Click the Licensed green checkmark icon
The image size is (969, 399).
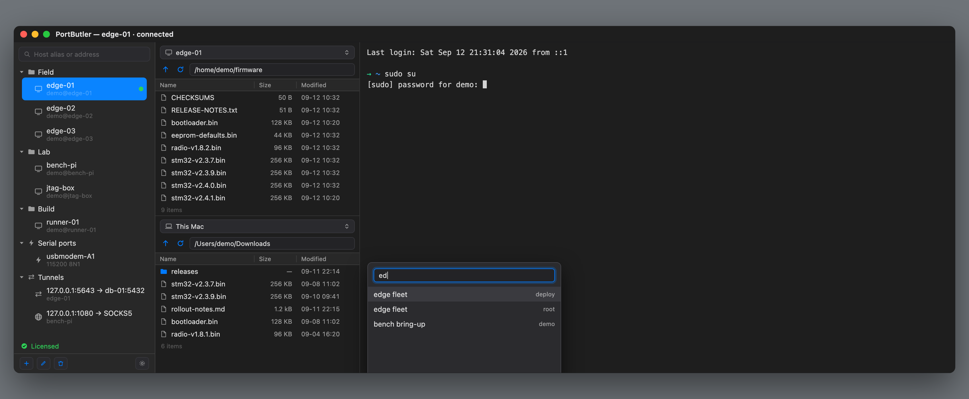pos(24,346)
